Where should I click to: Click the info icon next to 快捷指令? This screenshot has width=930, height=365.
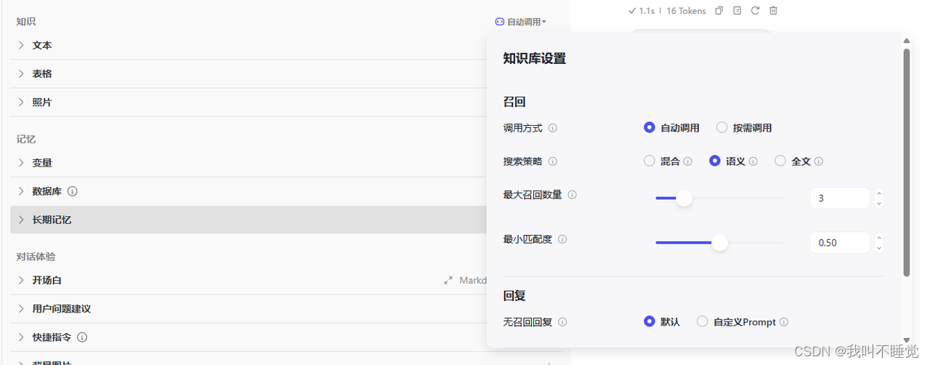82,337
